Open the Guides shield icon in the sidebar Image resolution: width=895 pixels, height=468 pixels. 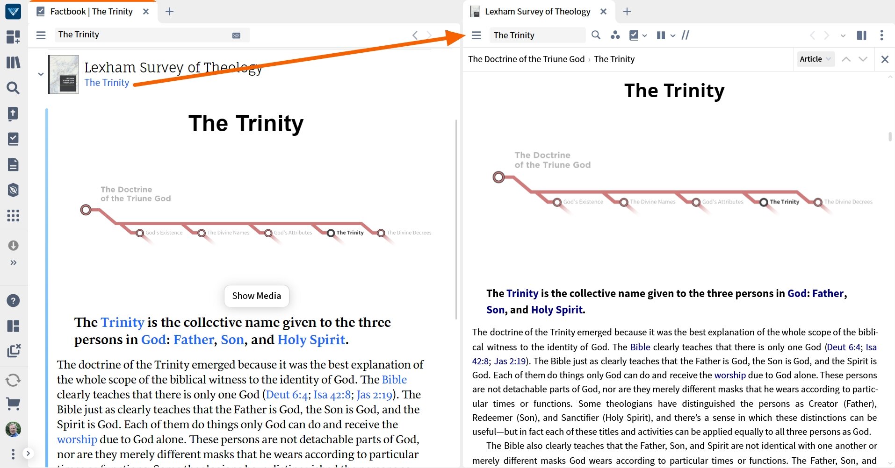tap(13, 190)
